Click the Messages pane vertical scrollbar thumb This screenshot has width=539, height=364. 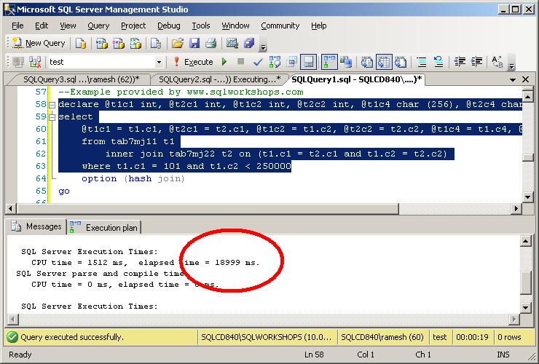[526, 283]
